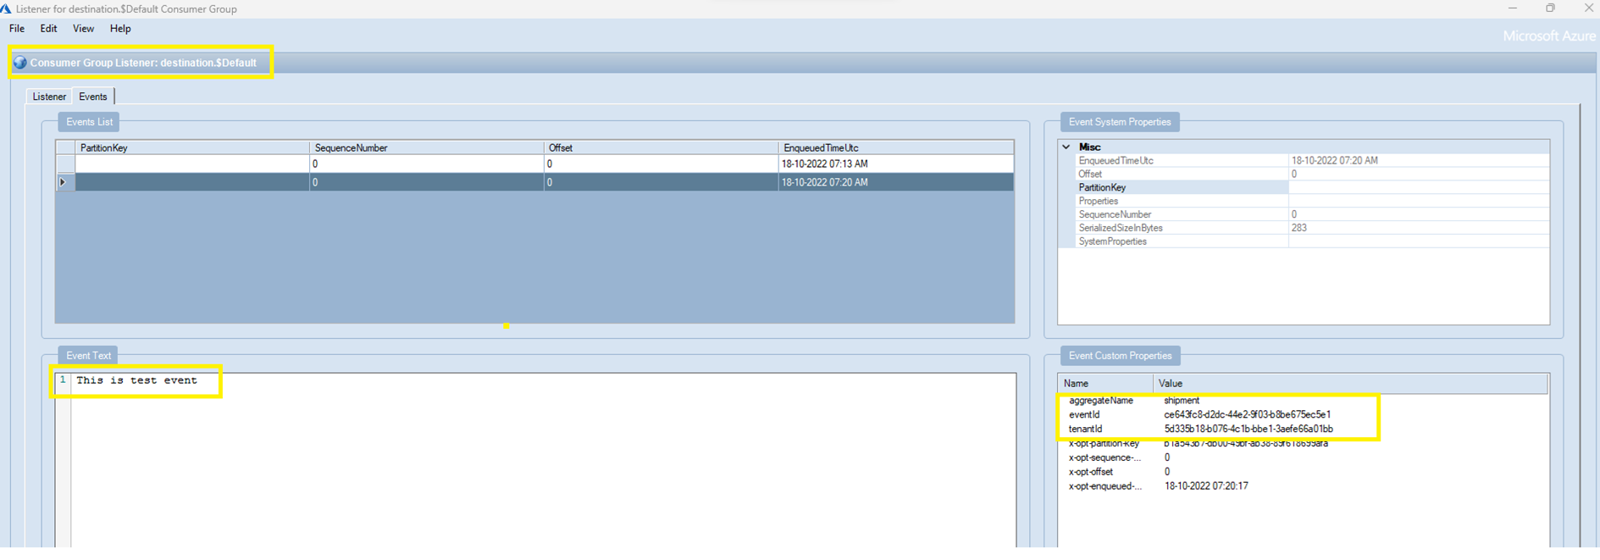Click the shipment value cell
The image size is (1600, 560).
(1182, 401)
